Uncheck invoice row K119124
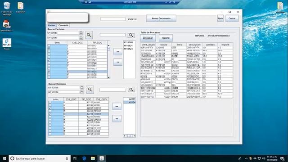 coord(49,72)
